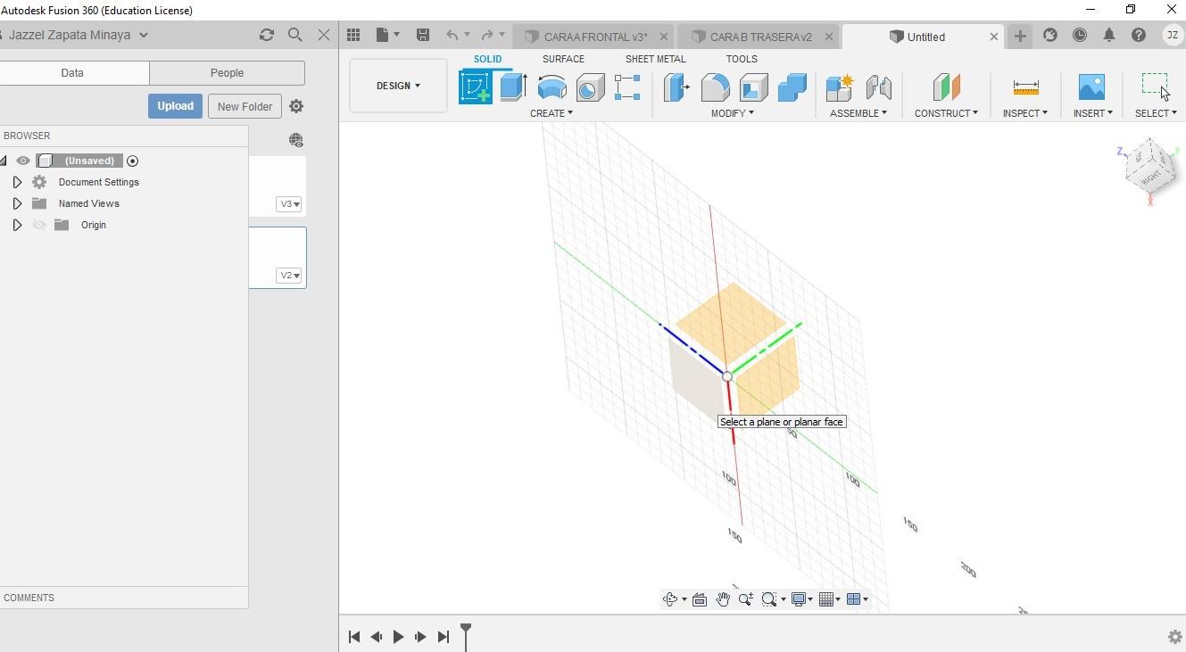Select the Press Pull tool

coord(676,87)
